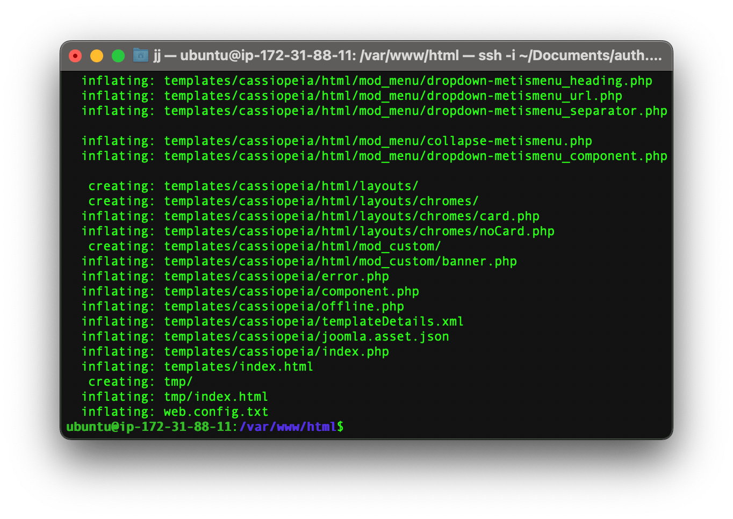Click the creating html/layouts/ line
This screenshot has height=519, width=733.
254,186
